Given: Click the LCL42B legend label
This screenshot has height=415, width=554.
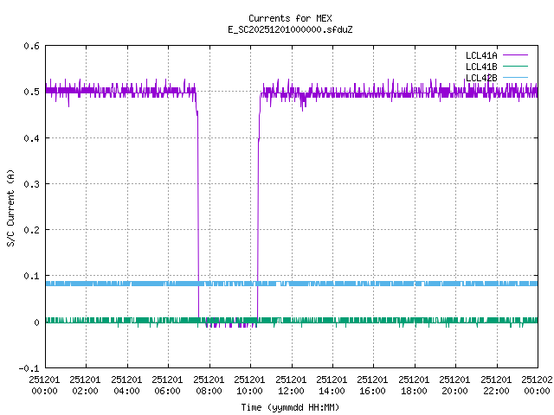Looking at the screenshot, I should (480, 78).
